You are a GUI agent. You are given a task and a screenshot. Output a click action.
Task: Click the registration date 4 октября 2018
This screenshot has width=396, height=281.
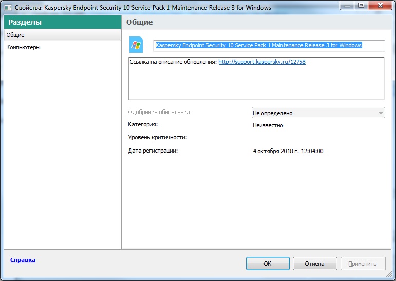pos(288,151)
